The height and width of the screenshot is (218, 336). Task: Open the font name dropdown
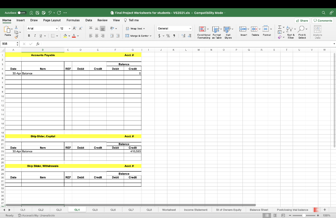tap(57, 28)
